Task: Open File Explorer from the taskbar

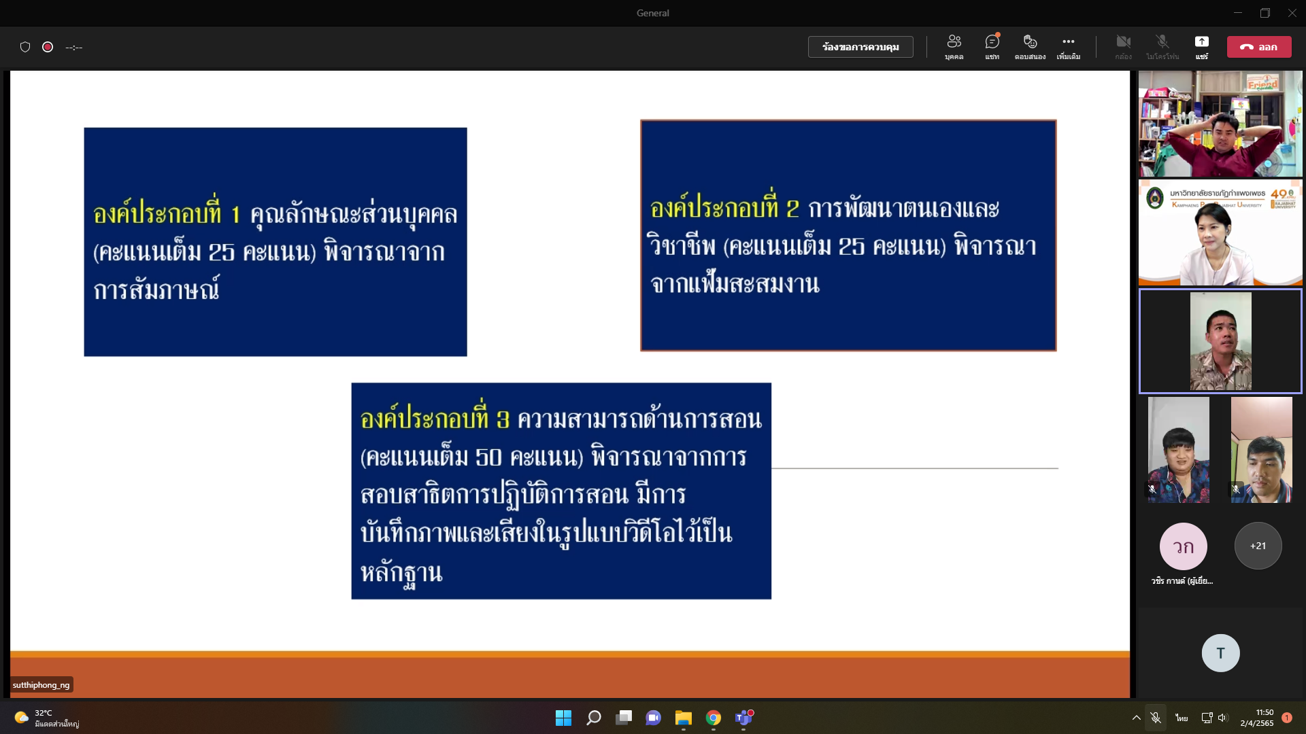Action: pos(684,718)
